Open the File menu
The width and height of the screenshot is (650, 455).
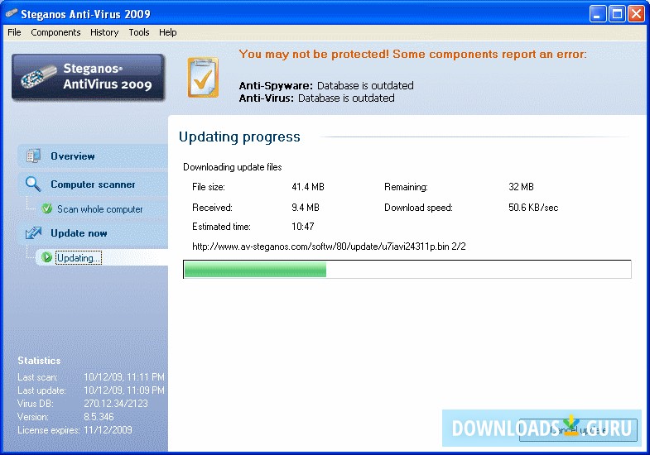[14, 32]
